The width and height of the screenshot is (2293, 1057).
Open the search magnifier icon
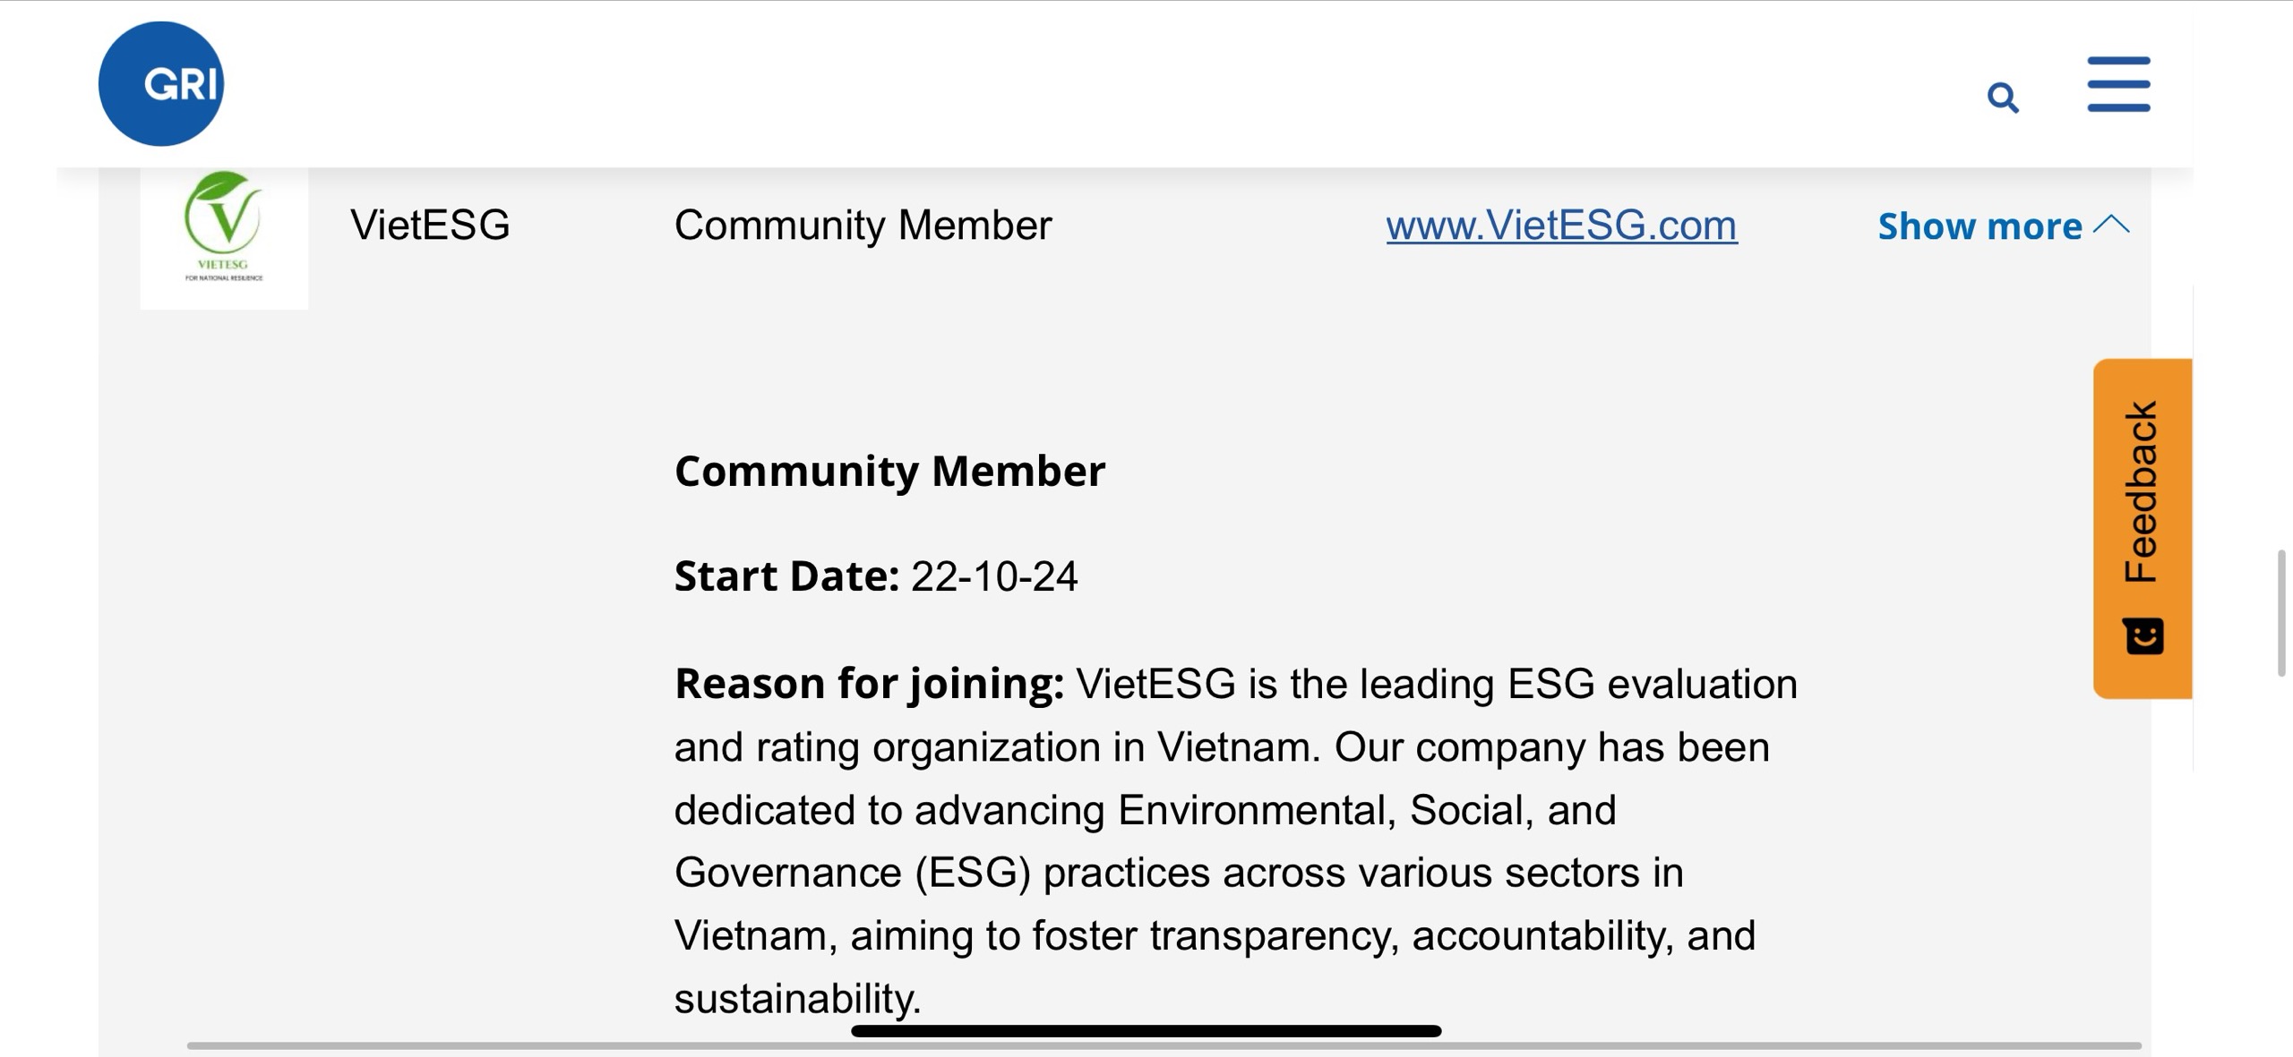click(x=2003, y=97)
